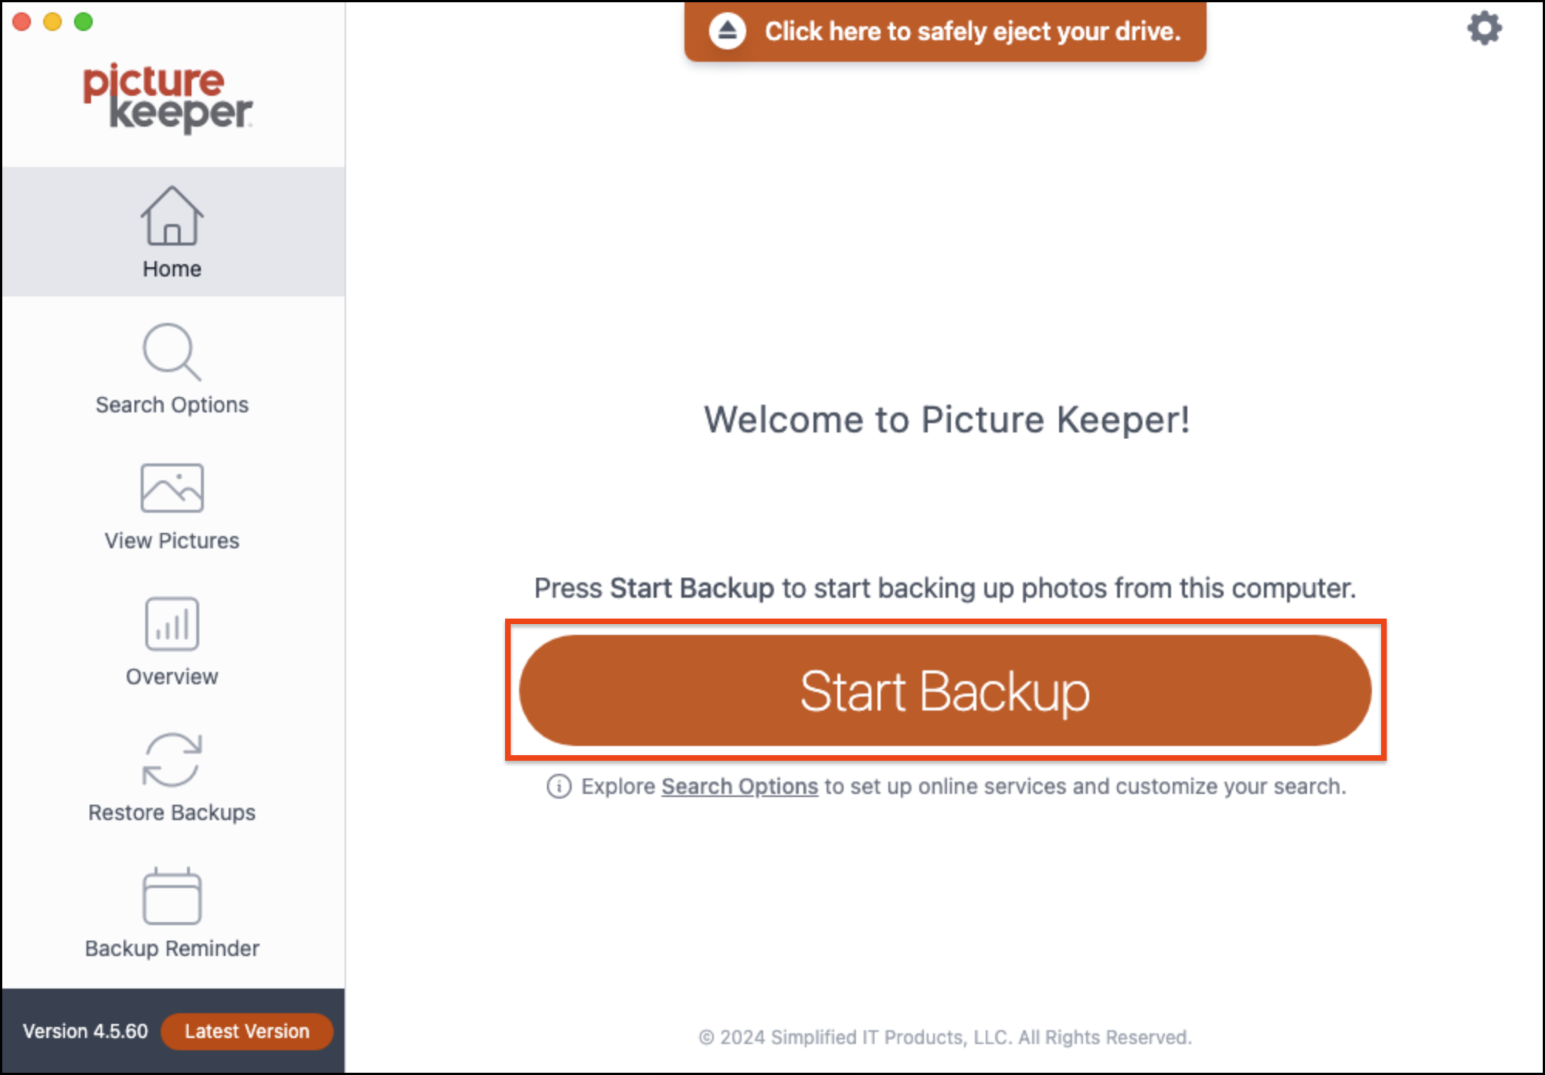The height and width of the screenshot is (1075, 1545).
Task: Click the safely eject your drive banner
Action: tap(945, 31)
